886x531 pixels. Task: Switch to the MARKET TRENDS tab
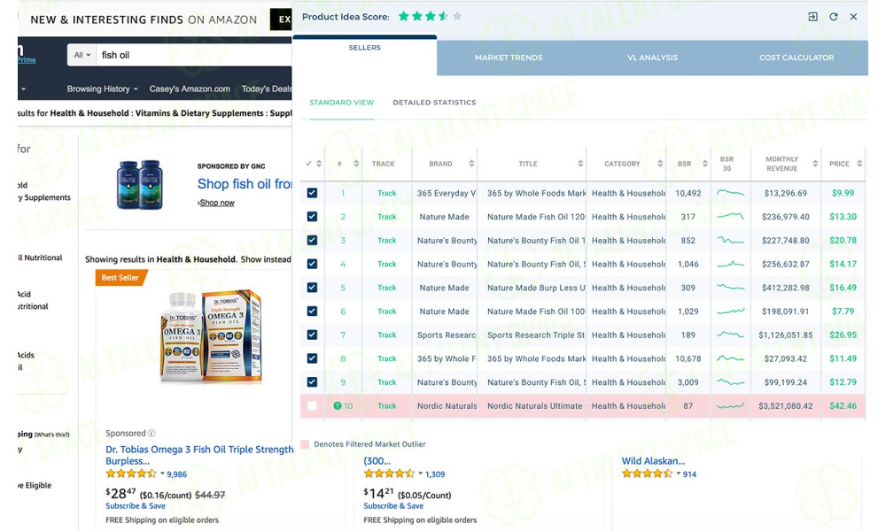pyautogui.click(x=508, y=58)
